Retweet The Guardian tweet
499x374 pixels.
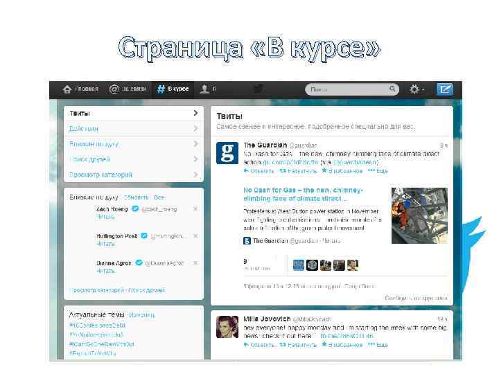[298, 171]
